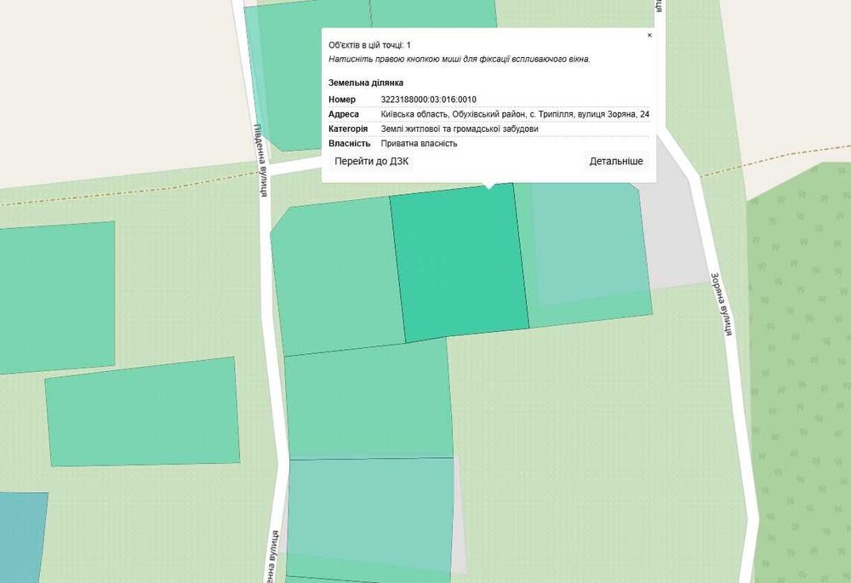Click the Власність row label
The image size is (851, 583).
tap(349, 143)
